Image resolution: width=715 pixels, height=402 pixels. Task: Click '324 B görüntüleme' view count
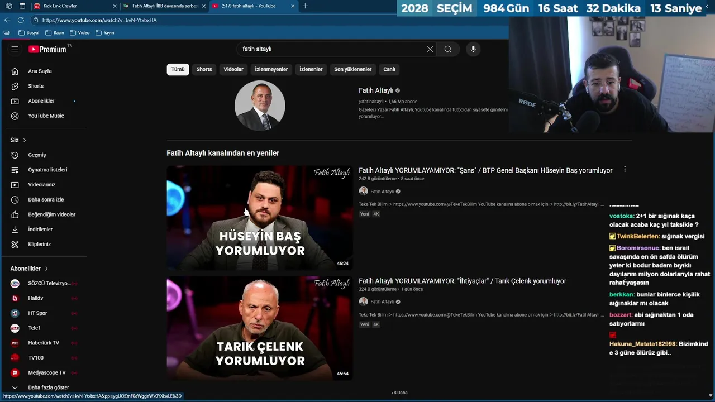tap(378, 289)
